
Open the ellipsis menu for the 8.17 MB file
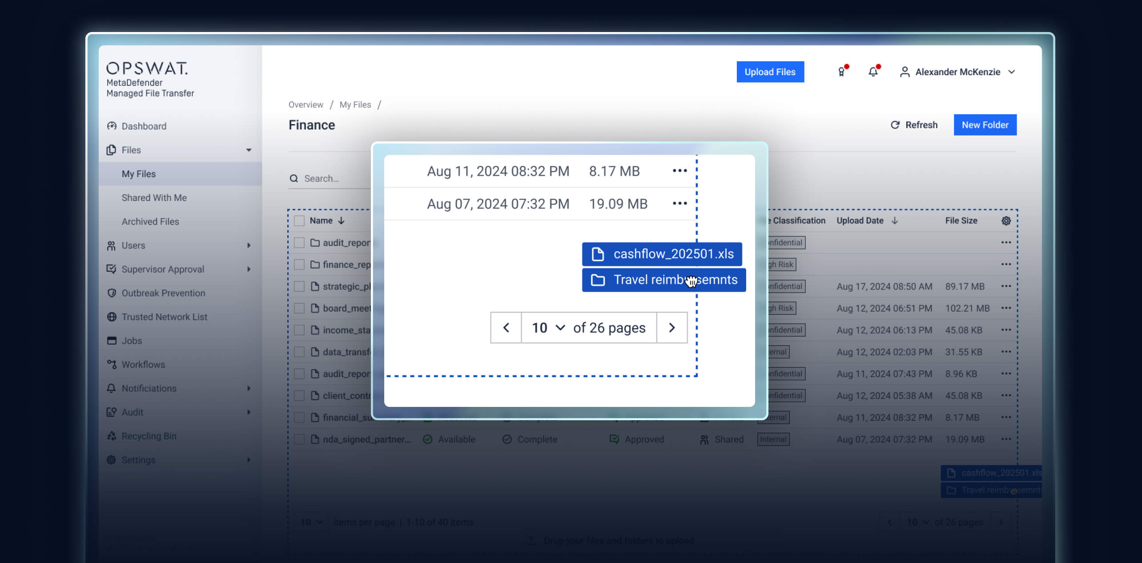680,170
